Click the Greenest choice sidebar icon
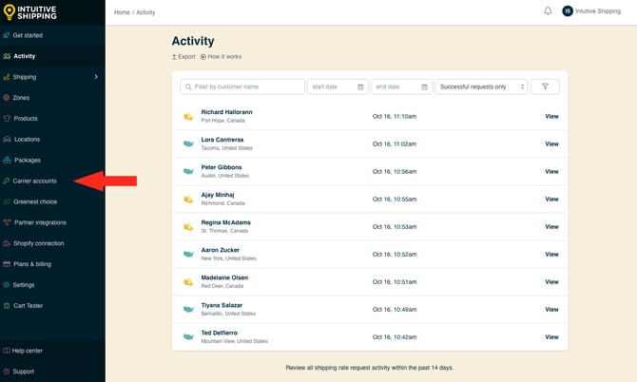This screenshot has width=637, height=382. click(x=7, y=201)
